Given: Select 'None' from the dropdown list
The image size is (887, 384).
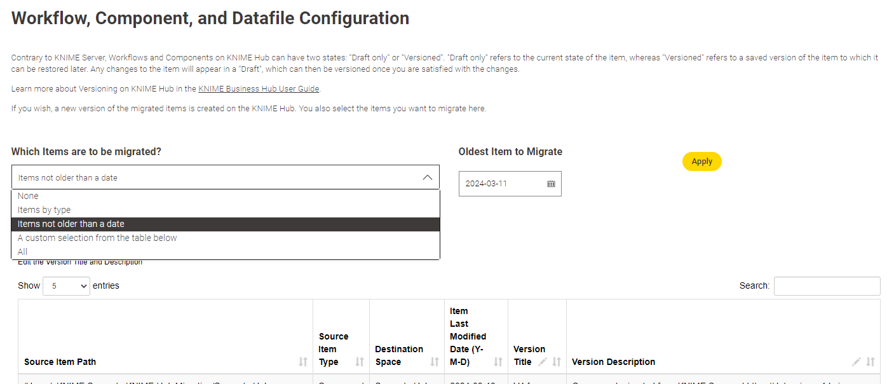Looking at the screenshot, I should pos(28,196).
